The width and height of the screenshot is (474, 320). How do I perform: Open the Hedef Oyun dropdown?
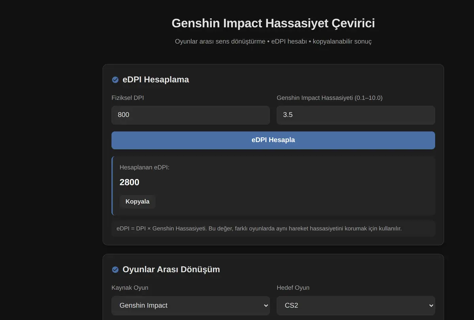(356, 305)
